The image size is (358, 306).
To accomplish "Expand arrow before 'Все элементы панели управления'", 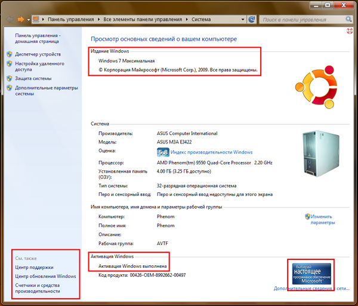I will 98,20.
